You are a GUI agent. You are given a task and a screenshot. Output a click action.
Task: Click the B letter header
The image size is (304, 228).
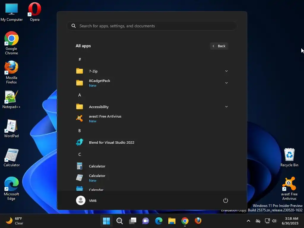tap(80, 131)
